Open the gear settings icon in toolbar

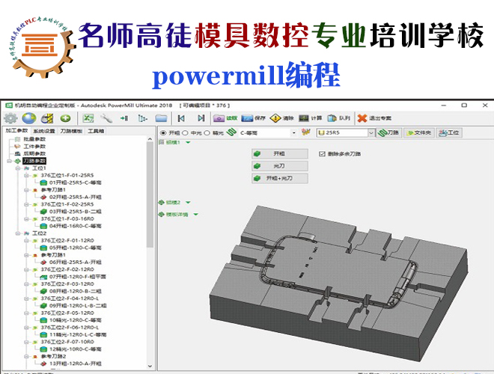point(10,118)
